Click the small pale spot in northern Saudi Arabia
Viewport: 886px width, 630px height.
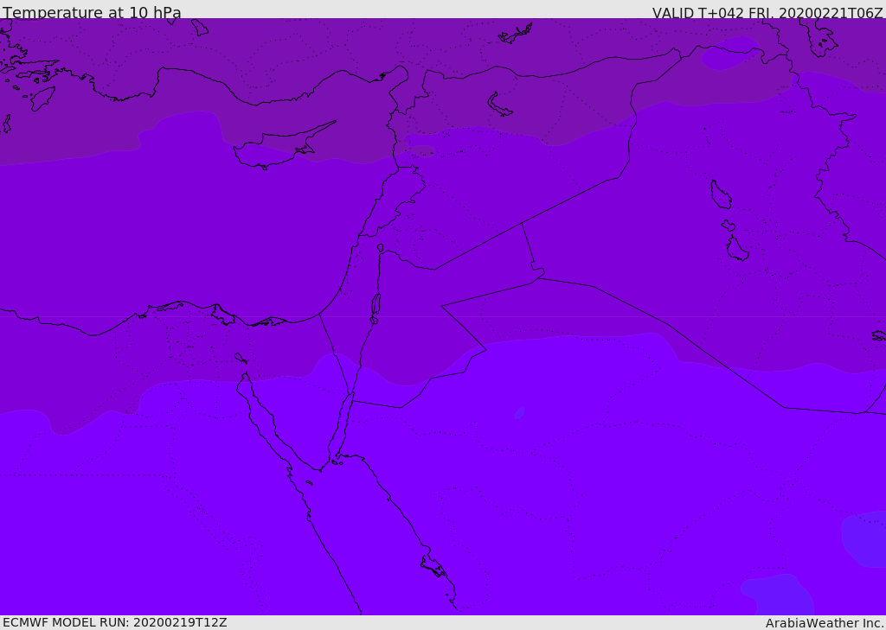tap(519, 413)
